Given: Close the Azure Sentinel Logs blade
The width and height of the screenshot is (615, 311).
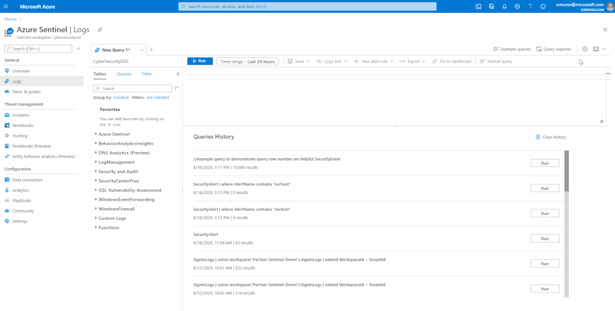Looking at the screenshot, I should (605, 30).
